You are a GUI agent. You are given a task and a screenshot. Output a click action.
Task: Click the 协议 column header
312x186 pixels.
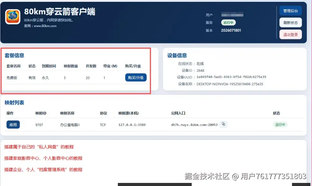(x=103, y=113)
